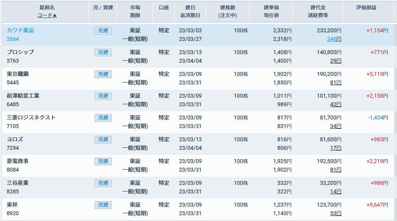The image size is (397, 221).
Task: Click stock code 6485
Action: tap(13, 104)
